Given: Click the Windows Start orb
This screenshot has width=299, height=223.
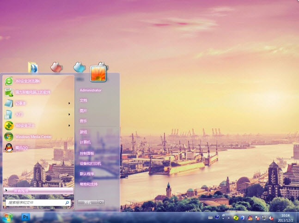Looking at the screenshot, I should (7, 217).
